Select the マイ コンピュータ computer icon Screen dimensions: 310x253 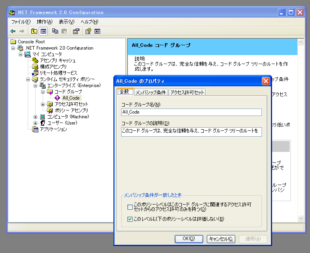(x=28, y=54)
